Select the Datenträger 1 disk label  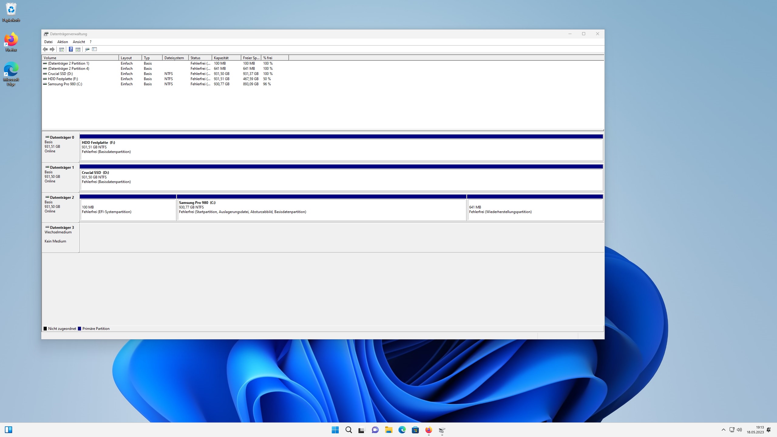pyautogui.click(x=60, y=177)
